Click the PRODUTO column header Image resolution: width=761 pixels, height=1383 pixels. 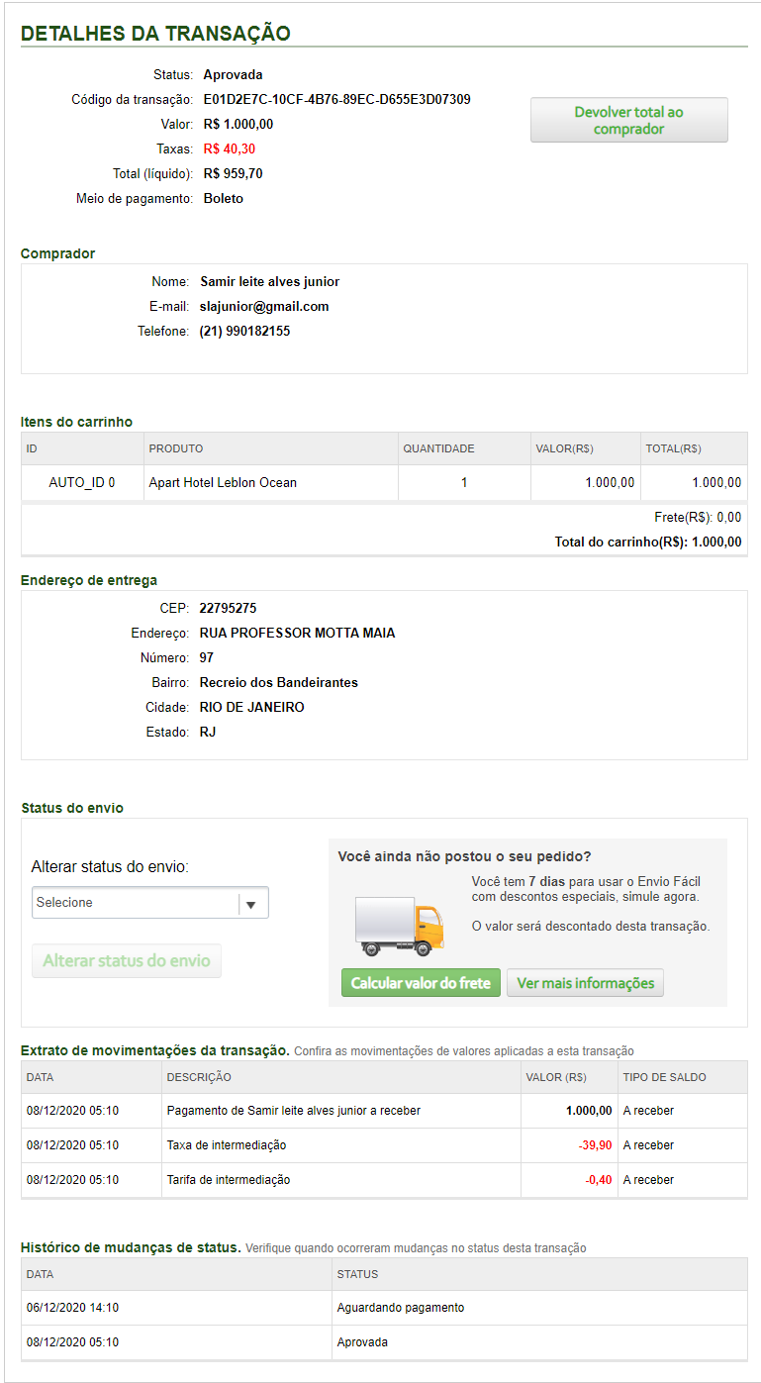(176, 448)
